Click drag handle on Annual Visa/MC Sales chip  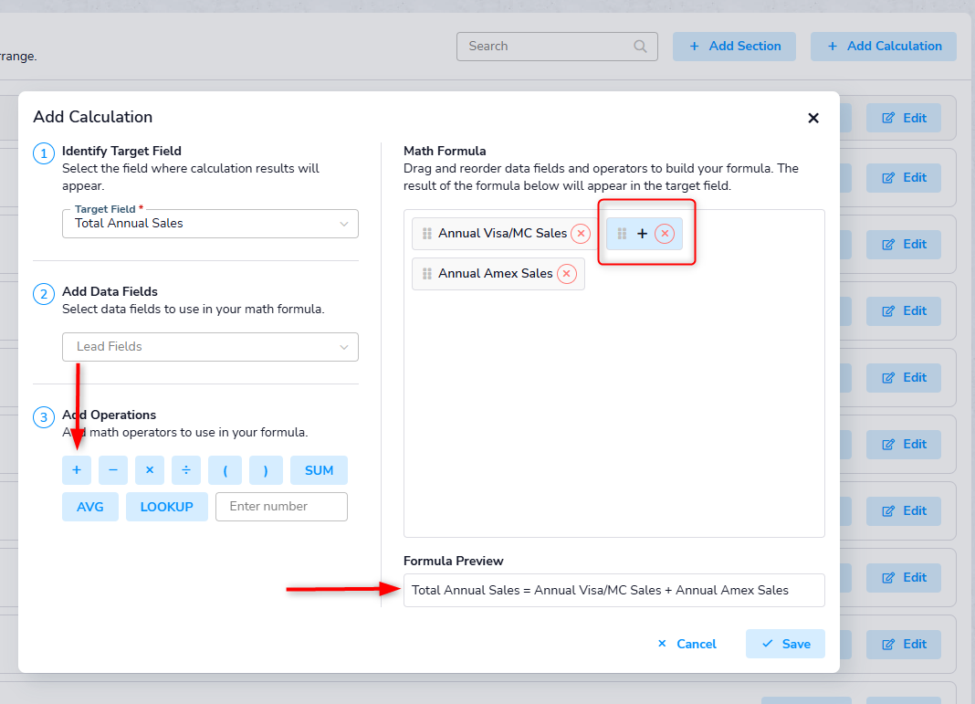(426, 234)
